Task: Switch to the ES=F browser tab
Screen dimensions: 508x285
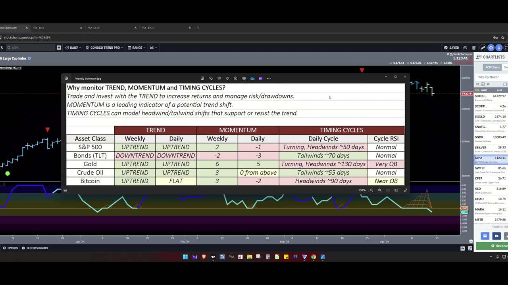Action: pos(58,28)
